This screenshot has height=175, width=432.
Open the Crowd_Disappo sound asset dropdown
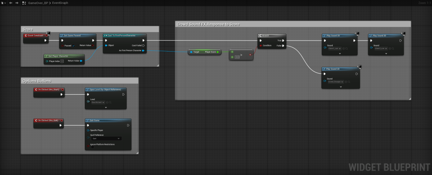click(x=336, y=82)
